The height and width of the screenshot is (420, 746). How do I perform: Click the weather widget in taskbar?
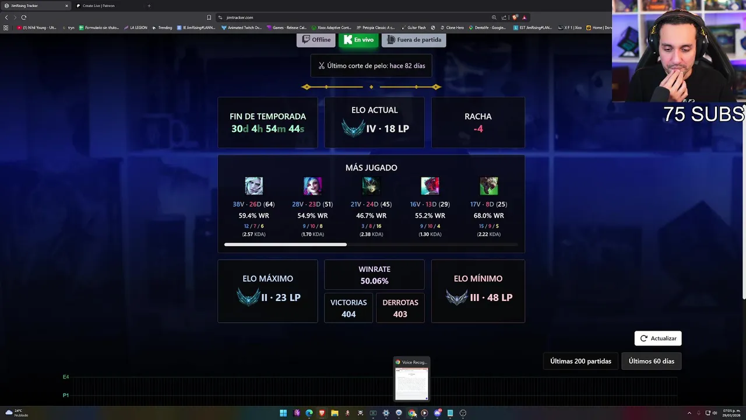[16, 413]
